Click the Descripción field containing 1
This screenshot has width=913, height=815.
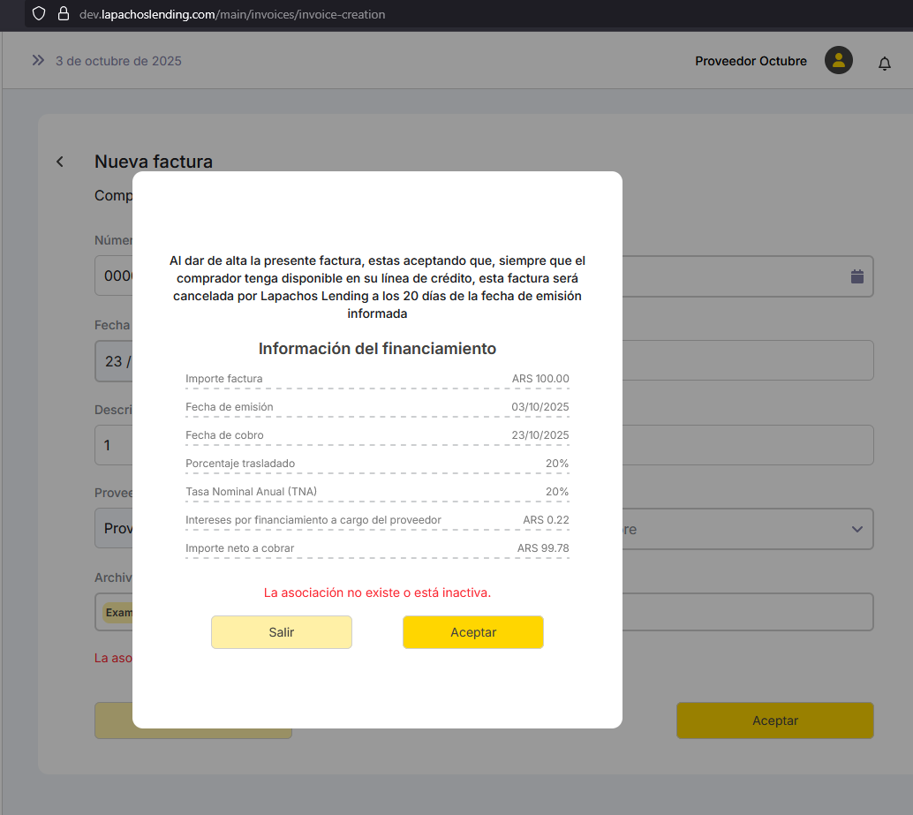(x=113, y=445)
